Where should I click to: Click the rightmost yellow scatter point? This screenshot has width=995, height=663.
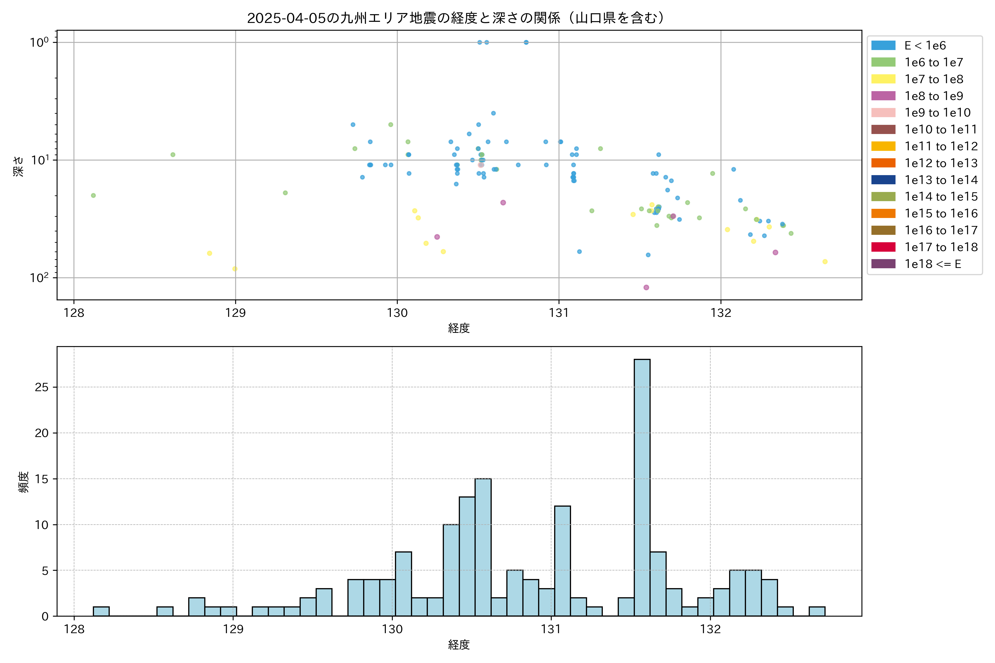click(824, 262)
